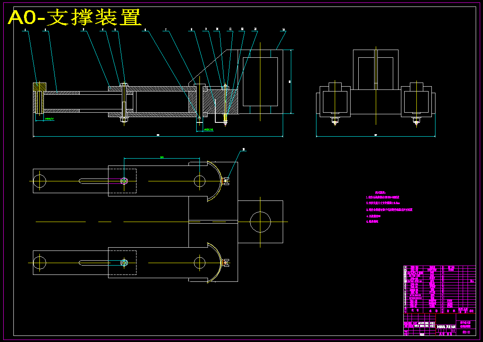Select the pivot hole circle on the lower arm
483x342 pixels.
point(199,263)
